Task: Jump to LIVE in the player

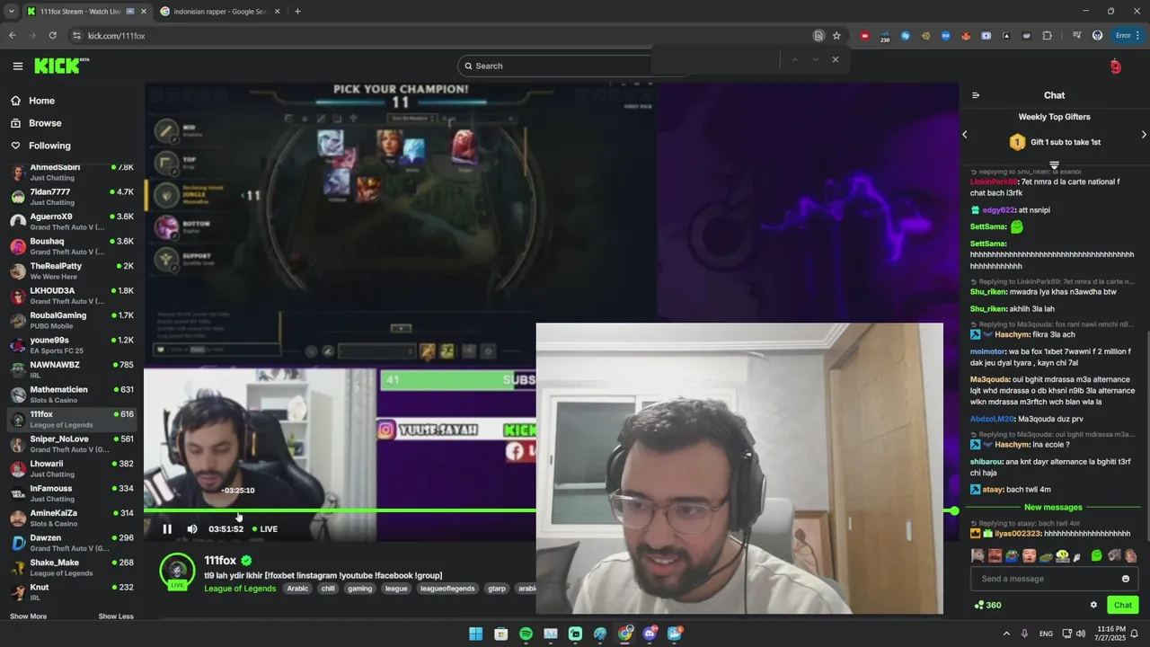Action: tap(265, 529)
